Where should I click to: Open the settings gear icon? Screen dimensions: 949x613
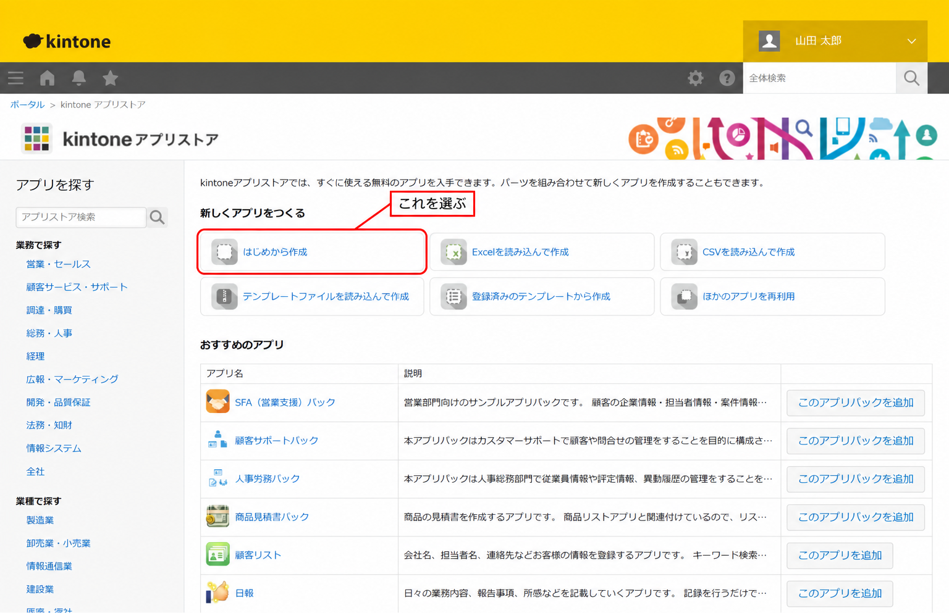point(696,78)
